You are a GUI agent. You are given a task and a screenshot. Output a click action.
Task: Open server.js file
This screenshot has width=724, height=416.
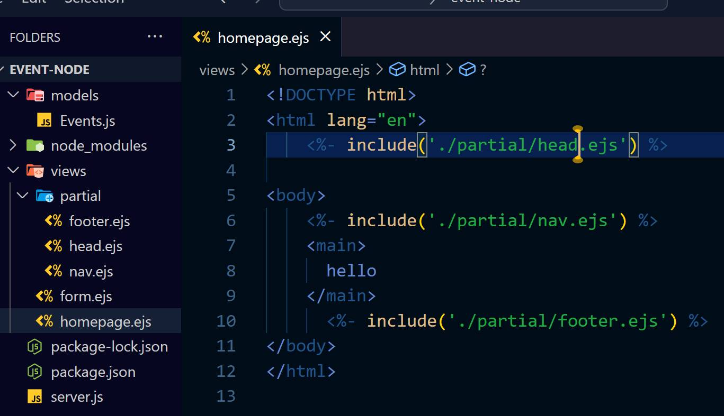[x=77, y=397]
